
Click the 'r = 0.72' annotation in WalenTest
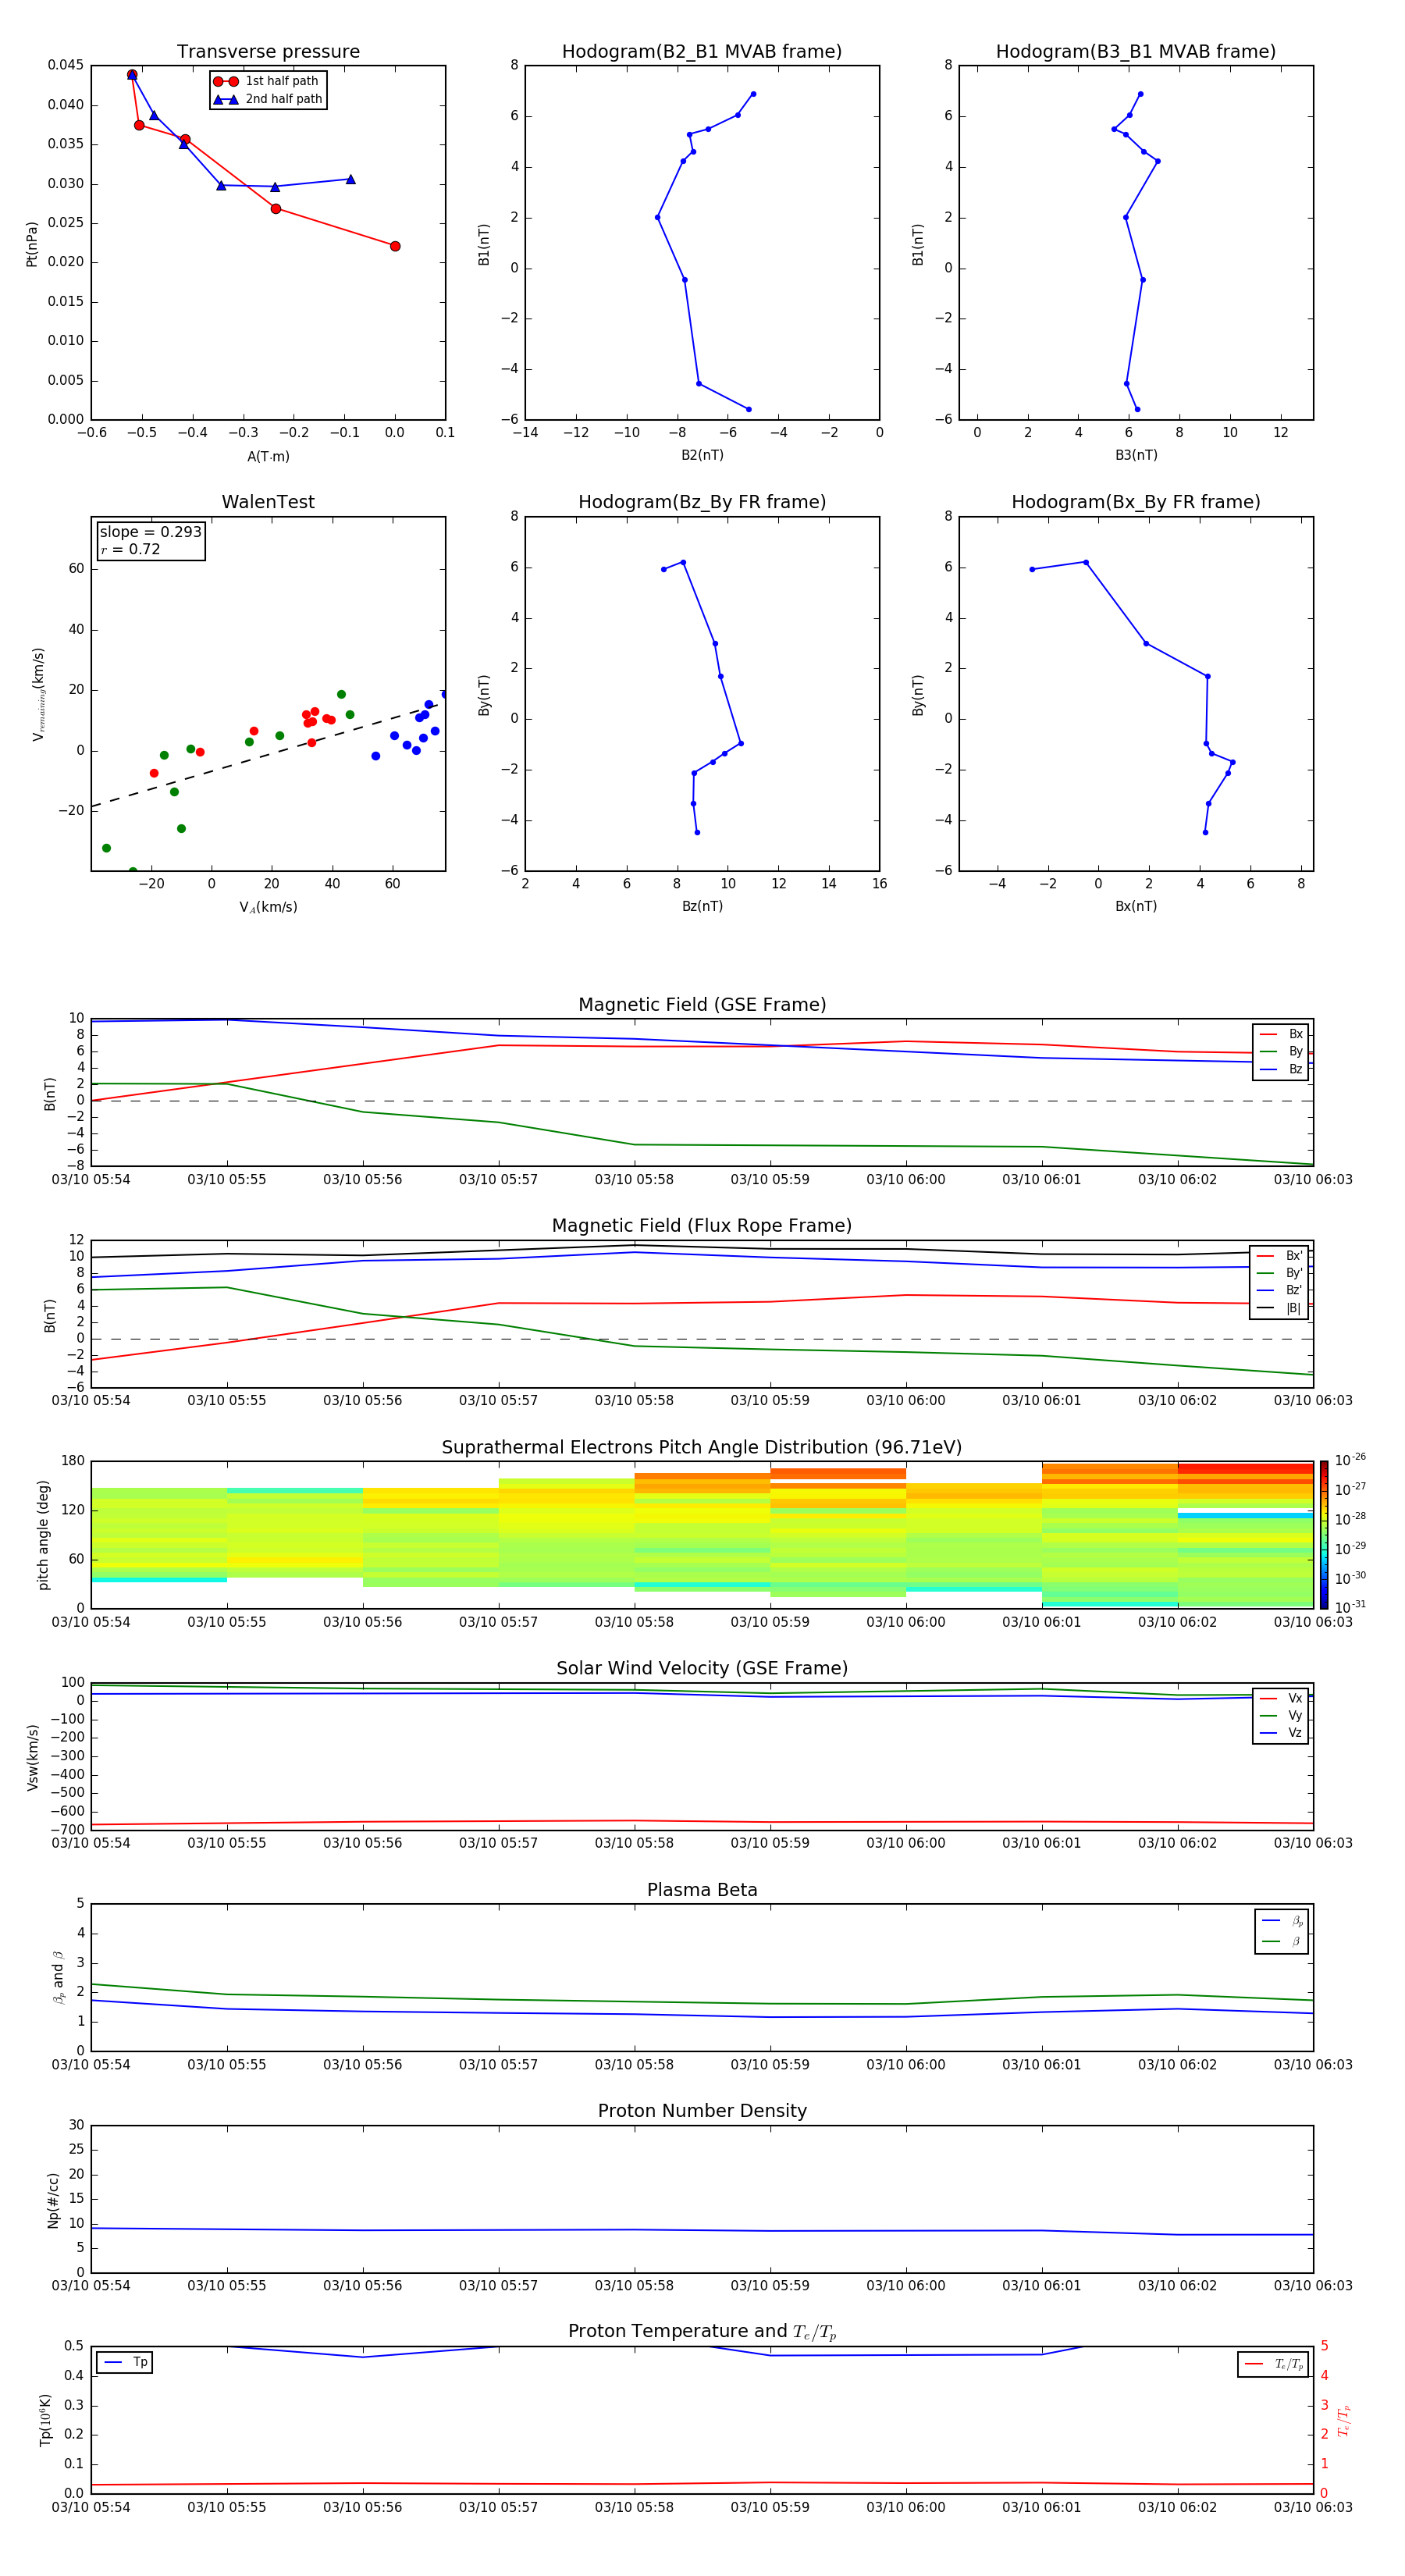pos(130,549)
